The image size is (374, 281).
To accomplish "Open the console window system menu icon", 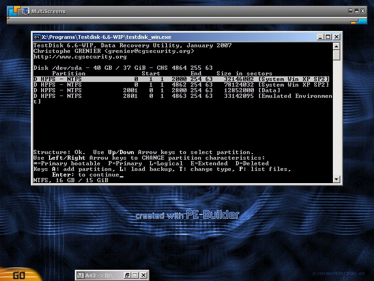I will [37, 37].
